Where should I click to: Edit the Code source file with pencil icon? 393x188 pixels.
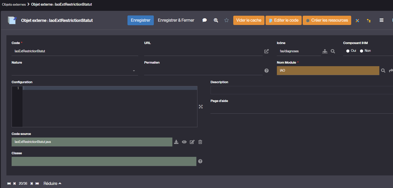pos(192,142)
